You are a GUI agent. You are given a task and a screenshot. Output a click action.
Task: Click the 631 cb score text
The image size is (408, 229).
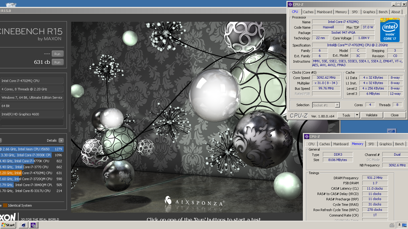coord(42,62)
